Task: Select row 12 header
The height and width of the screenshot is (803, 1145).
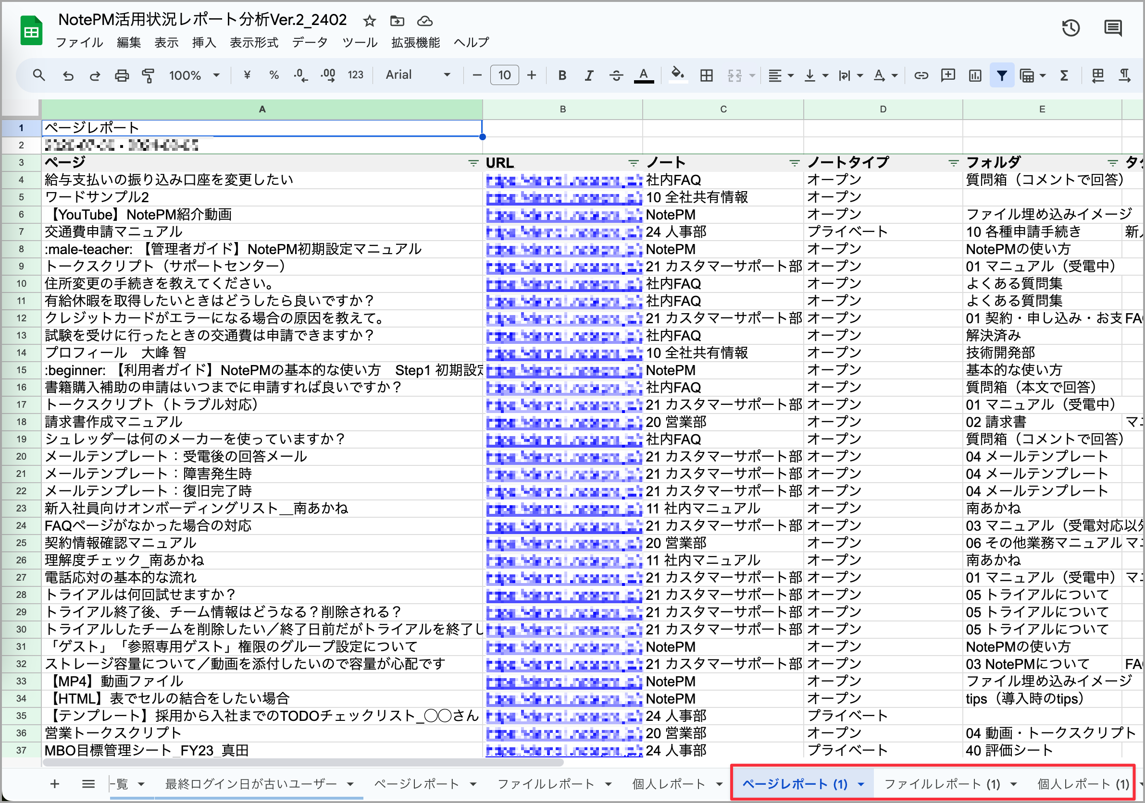Action: pyautogui.click(x=21, y=318)
